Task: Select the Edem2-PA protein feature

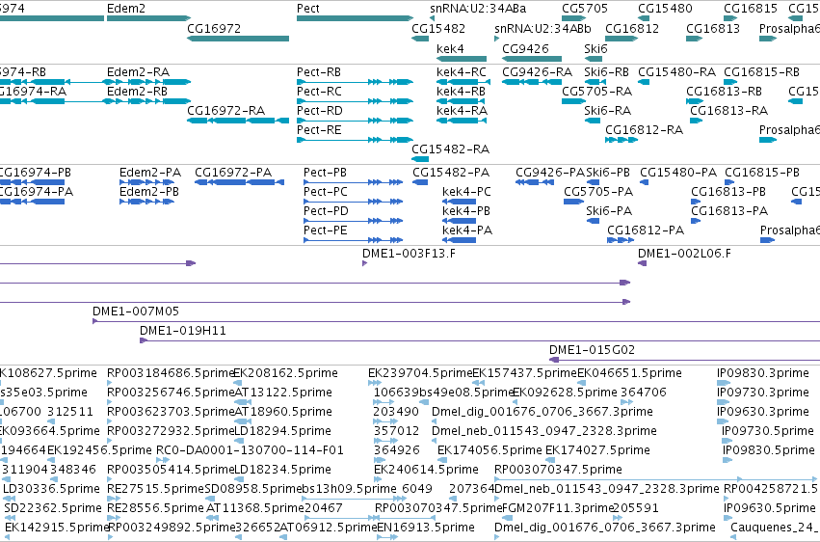Action: click(147, 182)
